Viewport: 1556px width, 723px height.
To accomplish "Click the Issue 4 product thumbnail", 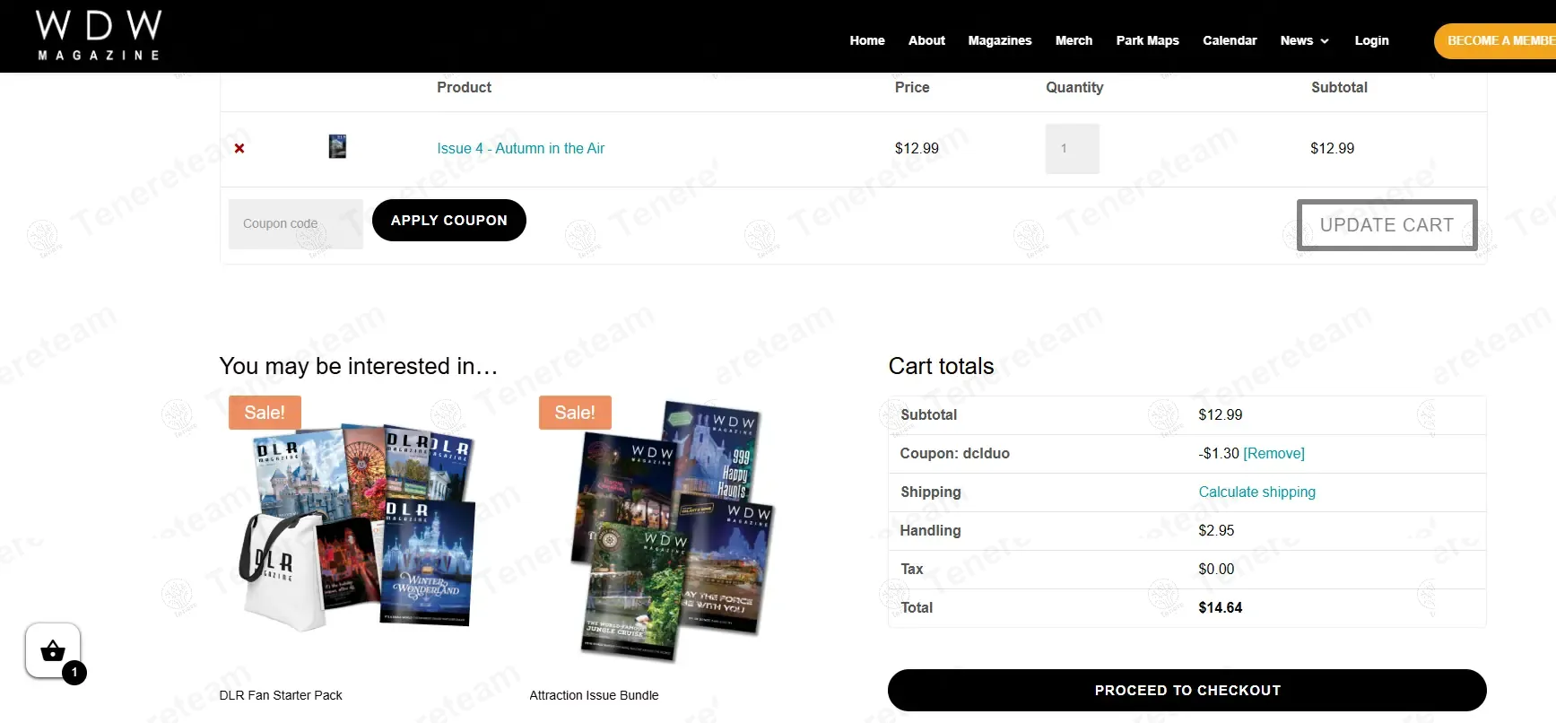I will [337, 146].
